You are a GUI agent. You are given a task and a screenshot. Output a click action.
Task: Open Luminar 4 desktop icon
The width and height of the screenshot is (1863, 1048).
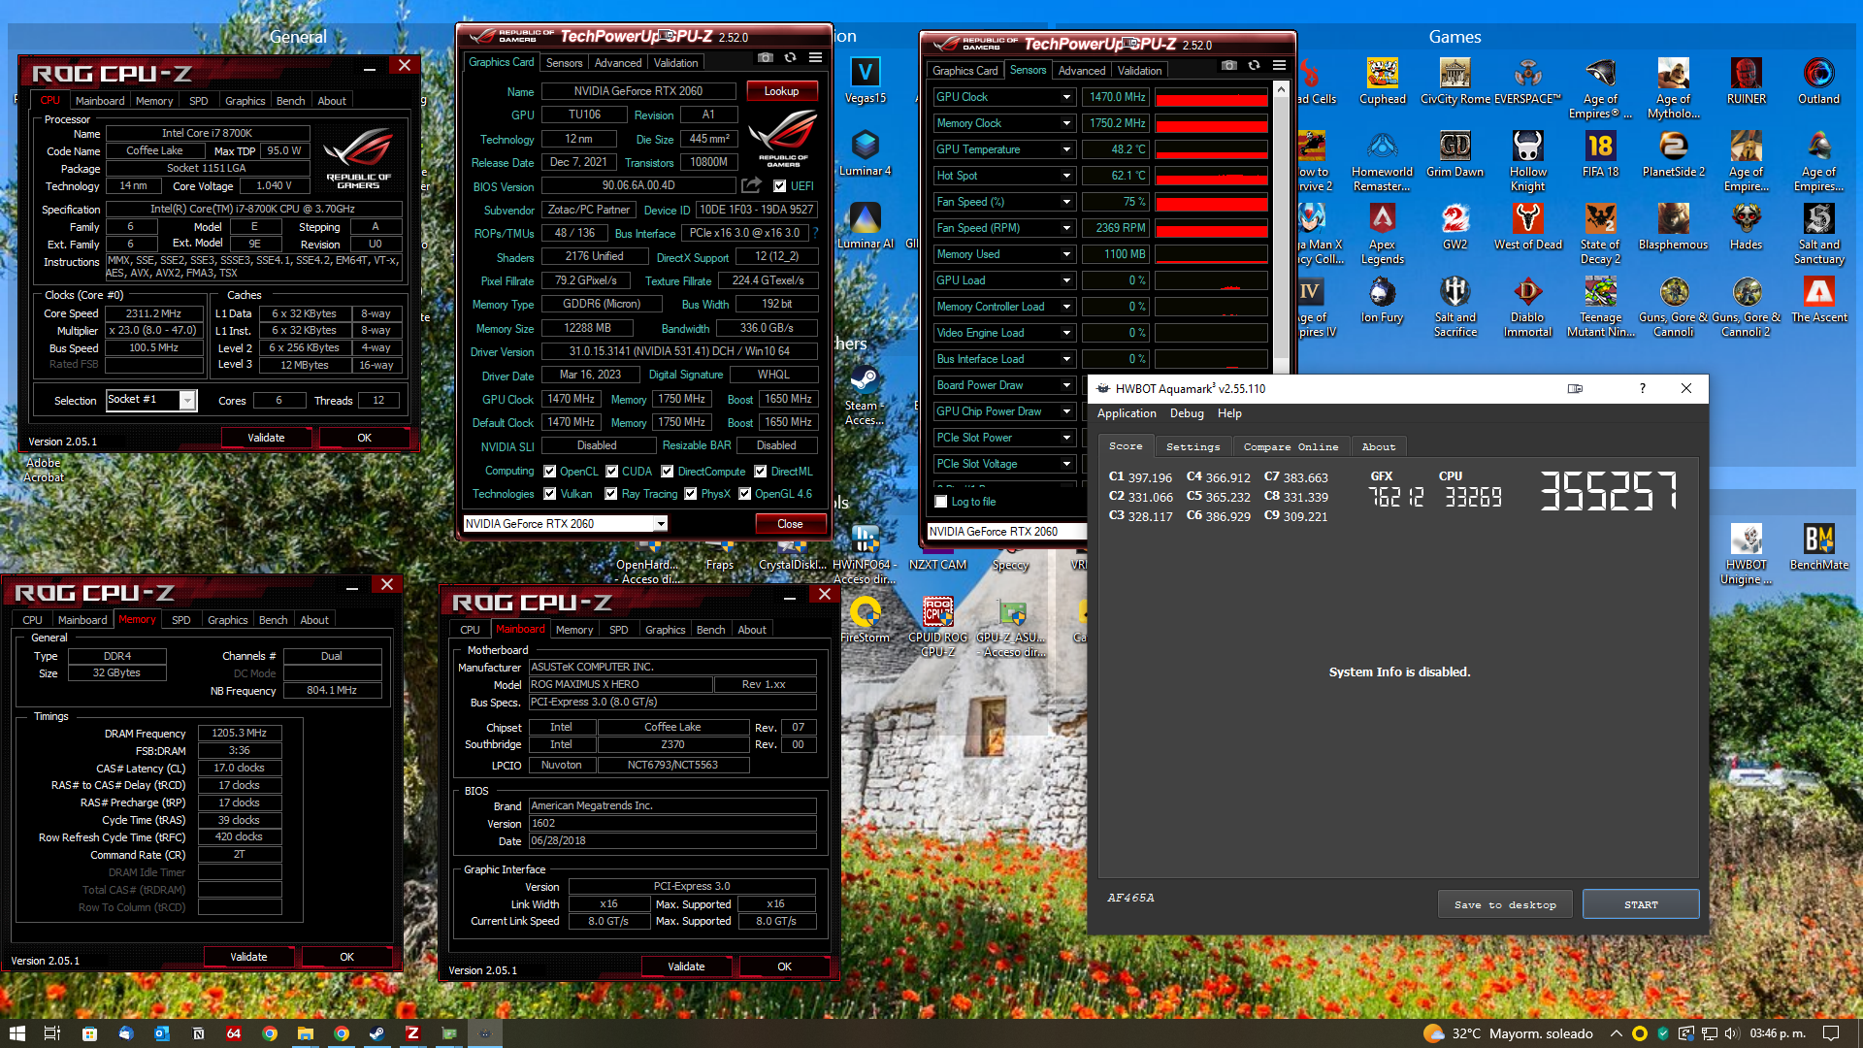(865, 154)
